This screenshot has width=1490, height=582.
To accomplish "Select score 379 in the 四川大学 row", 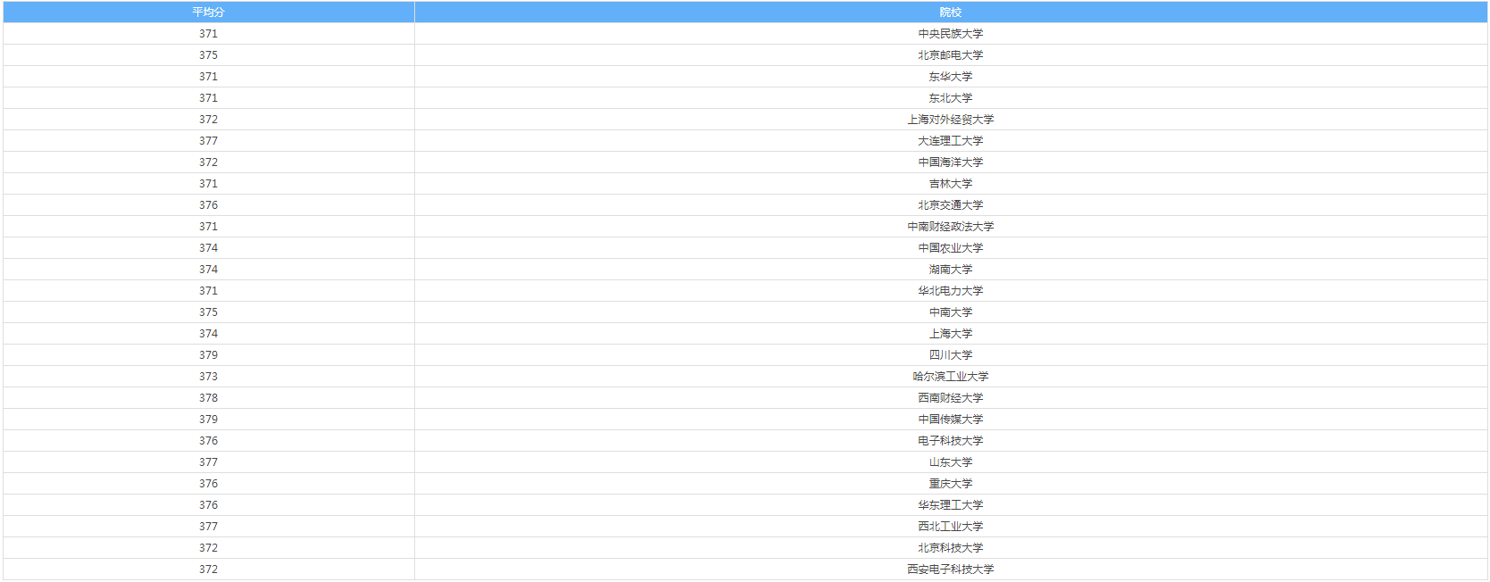I will coord(209,355).
